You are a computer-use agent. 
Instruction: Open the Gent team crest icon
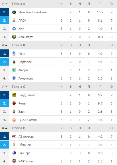pyautogui.click(x=14, y=54)
